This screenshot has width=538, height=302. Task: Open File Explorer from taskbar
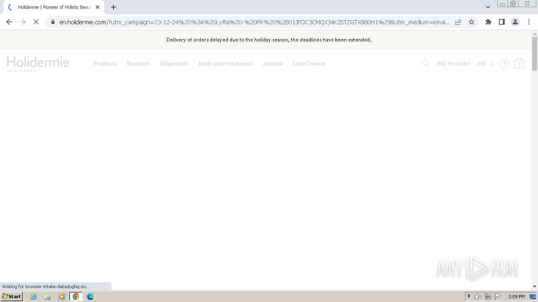[x=47, y=297]
